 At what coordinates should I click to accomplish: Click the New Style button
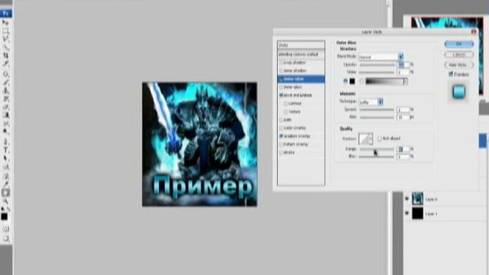pyautogui.click(x=458, y=65)
